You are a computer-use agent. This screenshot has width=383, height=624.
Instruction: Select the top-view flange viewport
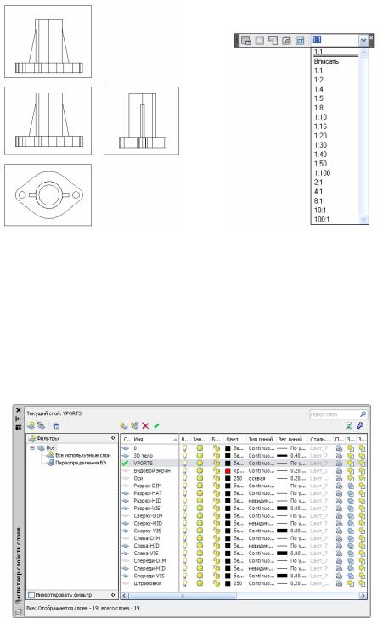click(48, 195)
